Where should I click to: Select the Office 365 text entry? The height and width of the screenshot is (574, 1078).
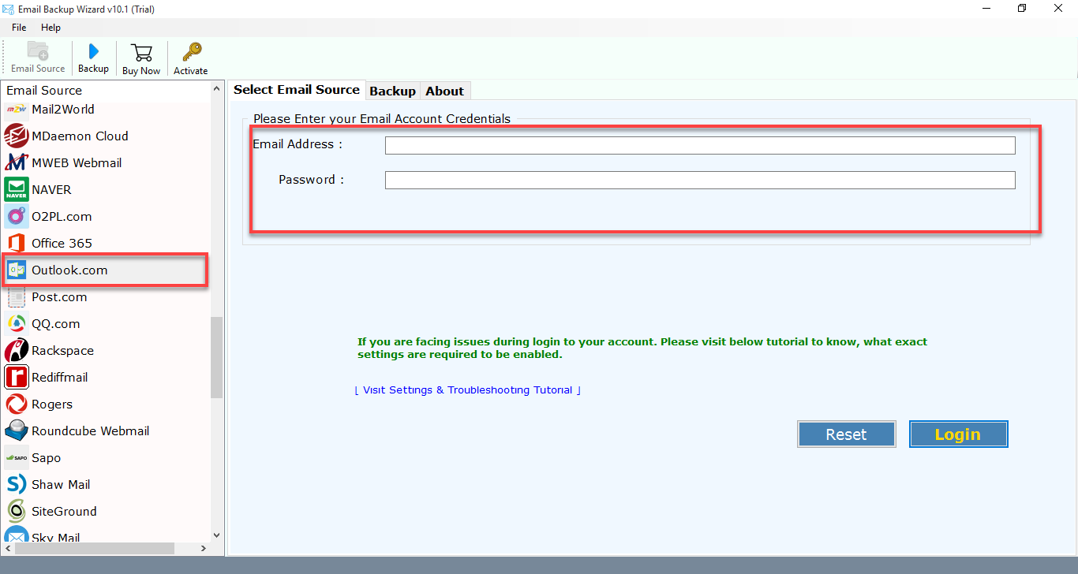(x=62, y=243)
